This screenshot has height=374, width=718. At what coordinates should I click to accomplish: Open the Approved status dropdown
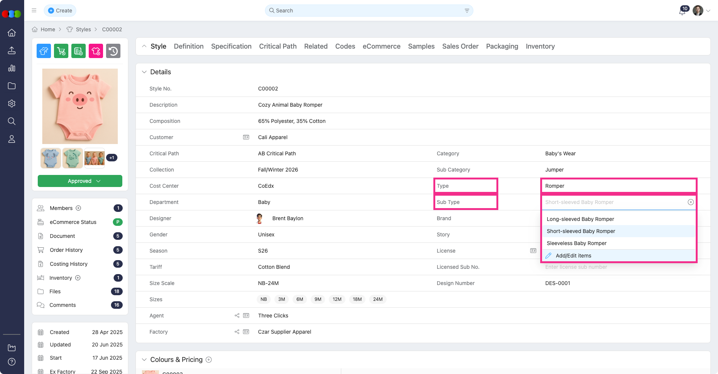click(80, 181)
